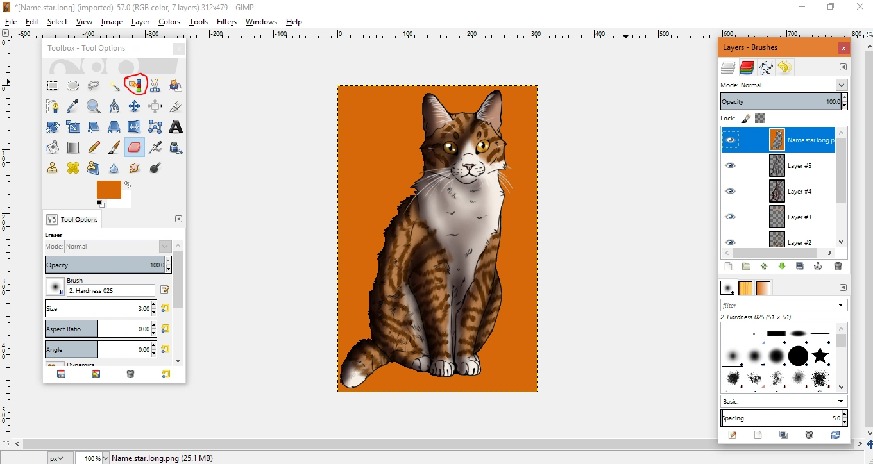This screenshot has width=873, height=464.
Task: Click the orange foreground color swatch
Action: pos(108,189)
